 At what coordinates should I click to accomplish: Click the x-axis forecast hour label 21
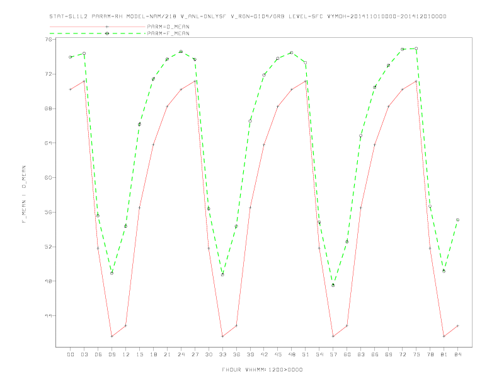[x=167, y=354]
